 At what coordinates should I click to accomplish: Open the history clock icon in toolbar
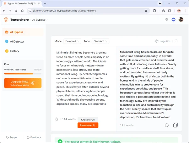pyautogui.click(x=176, y=41)
